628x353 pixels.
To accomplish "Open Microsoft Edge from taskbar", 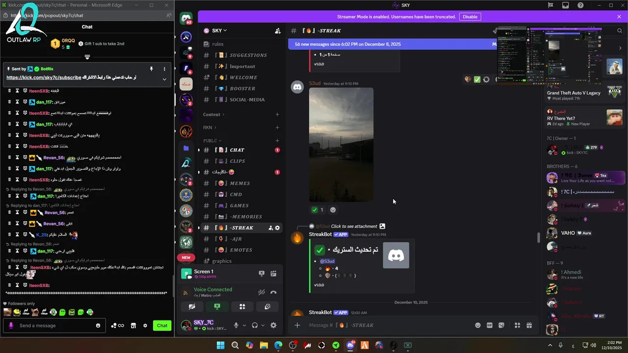I will click(278, 345).
